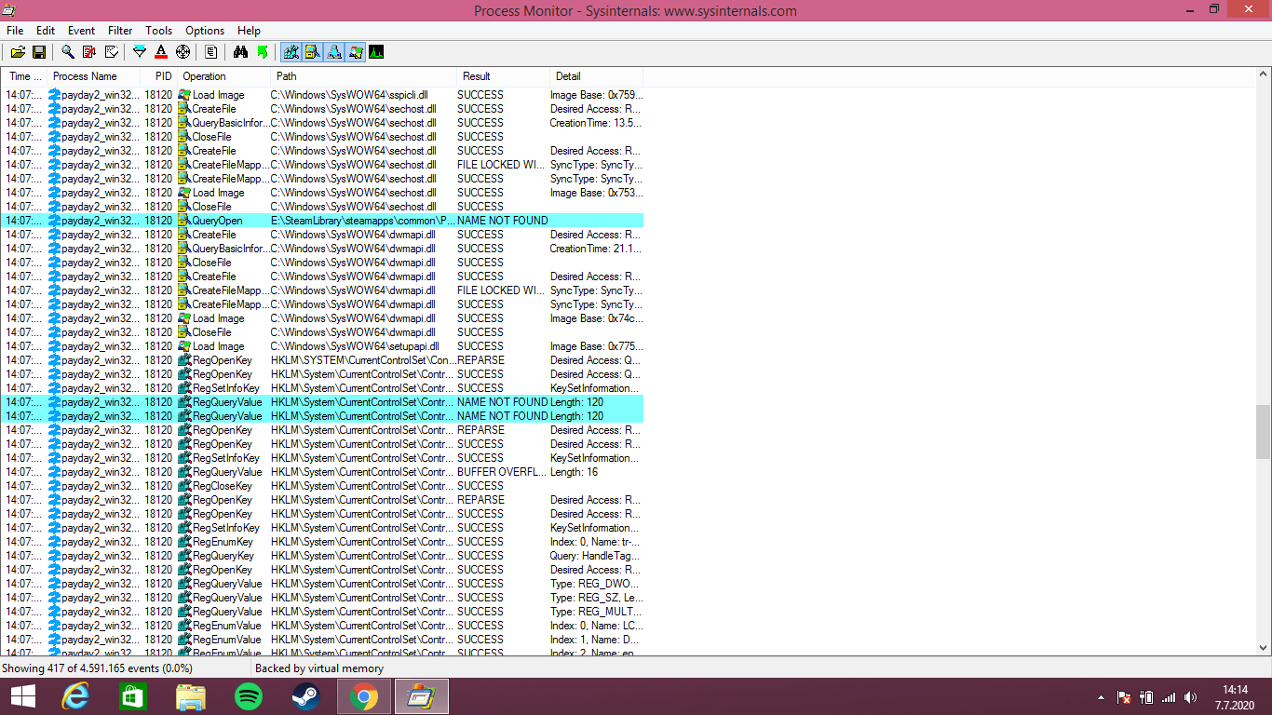This screenshot has height=715, width=1272.
Task: Sort by the Operation column header
Action: pyautogui.click(x=224, y=76)
